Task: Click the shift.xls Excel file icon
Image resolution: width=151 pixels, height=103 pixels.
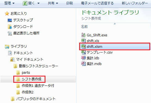Action: coord(84,41)
